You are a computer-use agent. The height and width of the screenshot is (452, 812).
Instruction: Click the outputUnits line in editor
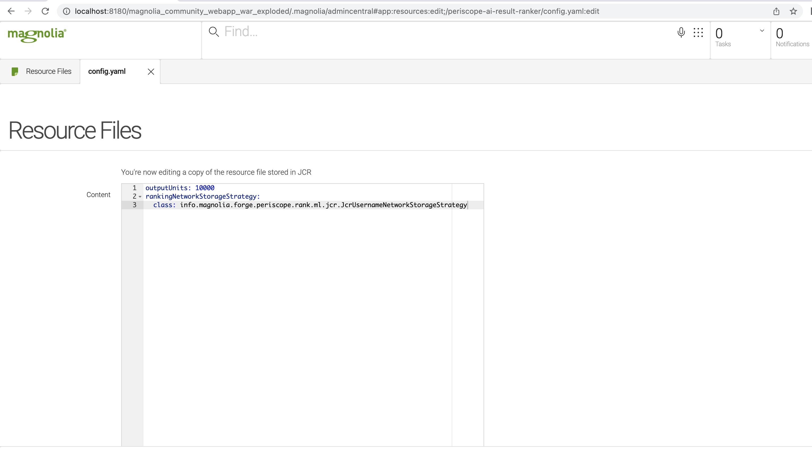click(180, 188)
